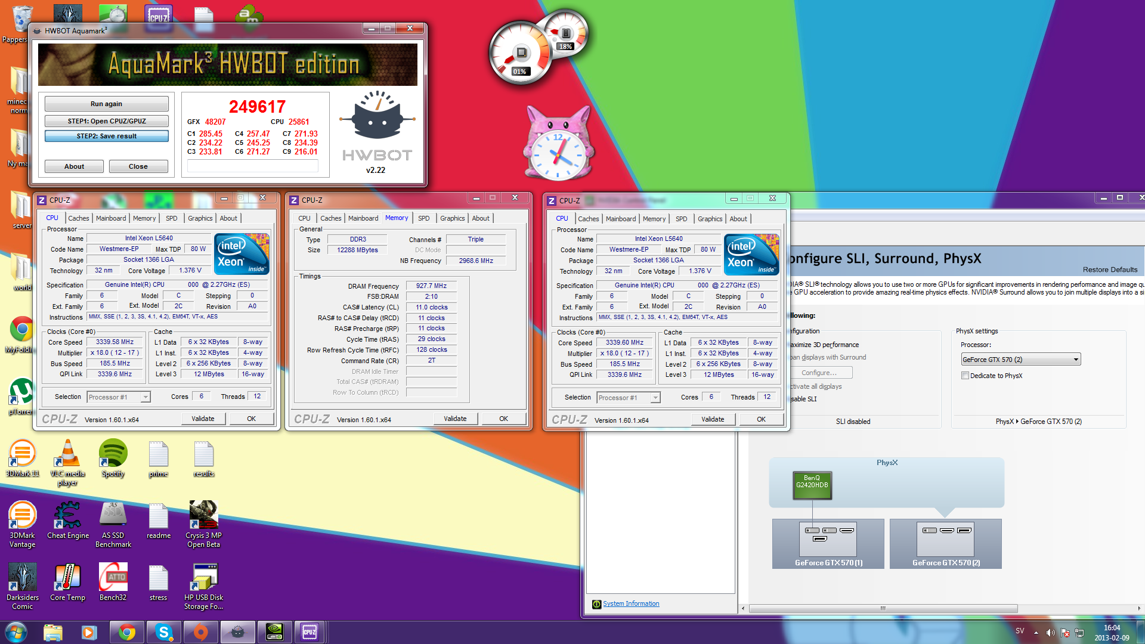Open the 3DMark11 desktop shortcut
This screenshot has height=644, width=1145.
tap(22, 458)
